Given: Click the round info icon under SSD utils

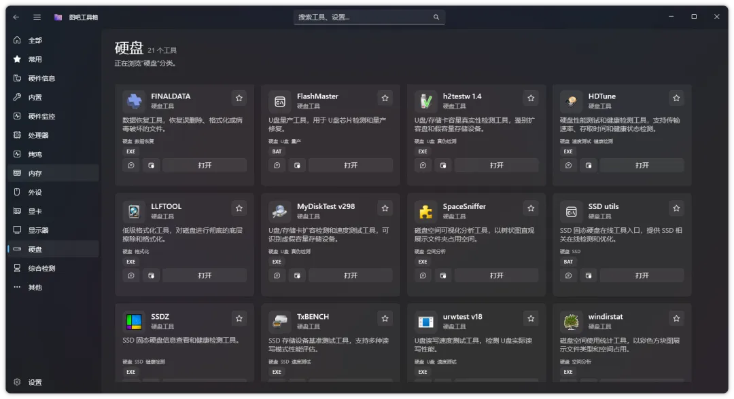Looking at the screenshot, I should pos(568,275).
